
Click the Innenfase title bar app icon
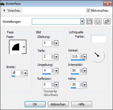coord(2,4)
